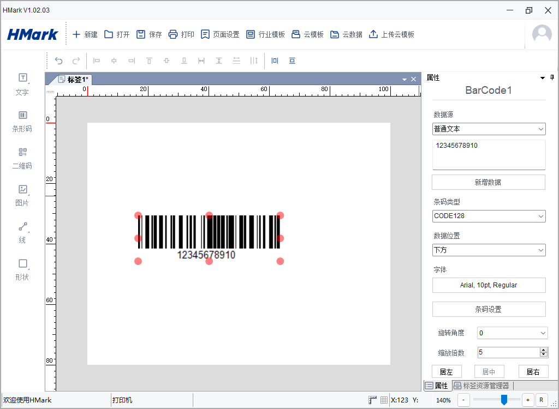Decrease 缩放倍数 with the down stepper

(544, 355)
